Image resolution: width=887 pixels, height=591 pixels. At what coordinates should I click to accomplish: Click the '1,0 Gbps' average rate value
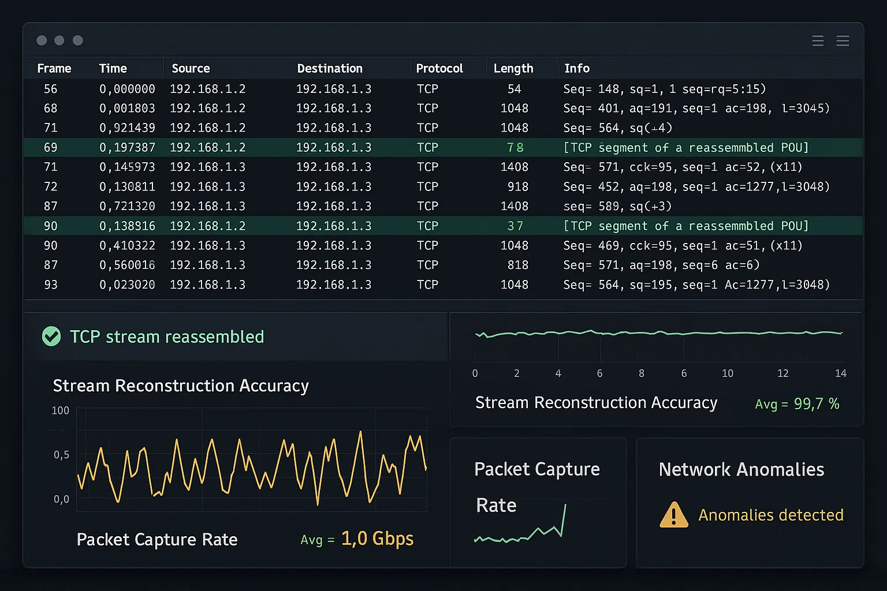[377, 538]
